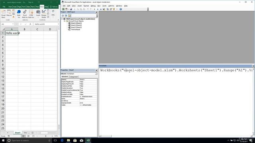The width and height of the screenshot is (255, 143).
Task: Open the VBA Tools menu
Action: tap(104, 6)
